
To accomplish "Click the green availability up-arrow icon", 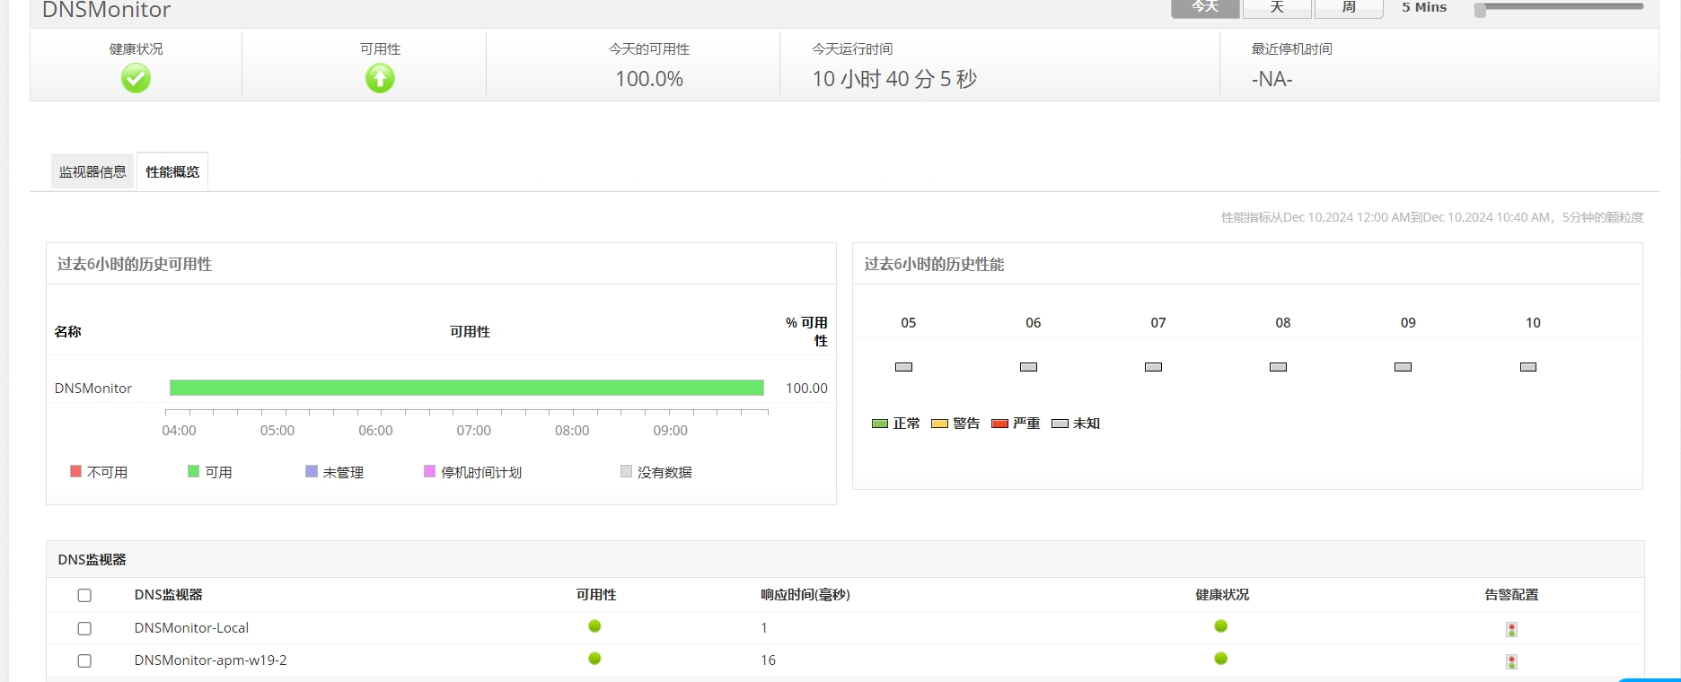I will coord(380,79).
